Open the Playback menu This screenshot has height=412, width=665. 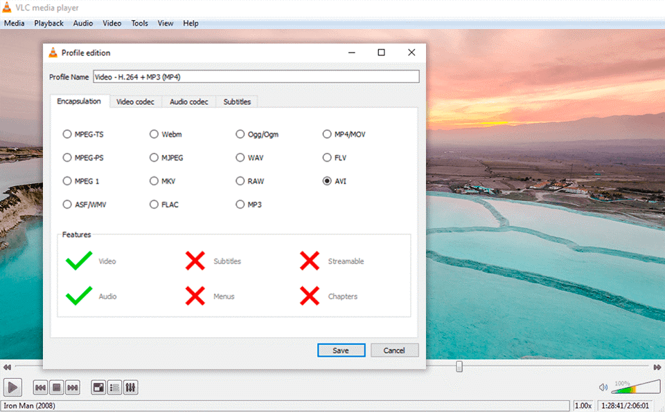[x=48, y=24]
